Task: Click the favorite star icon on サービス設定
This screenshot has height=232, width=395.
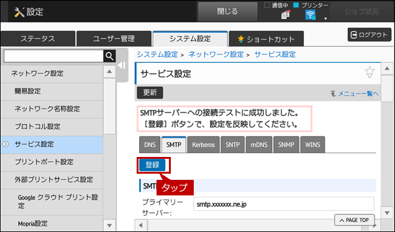Action: (370, 72)
